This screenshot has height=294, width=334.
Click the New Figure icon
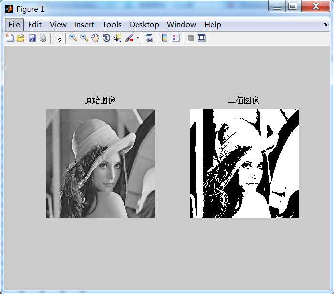click(10, 38)
